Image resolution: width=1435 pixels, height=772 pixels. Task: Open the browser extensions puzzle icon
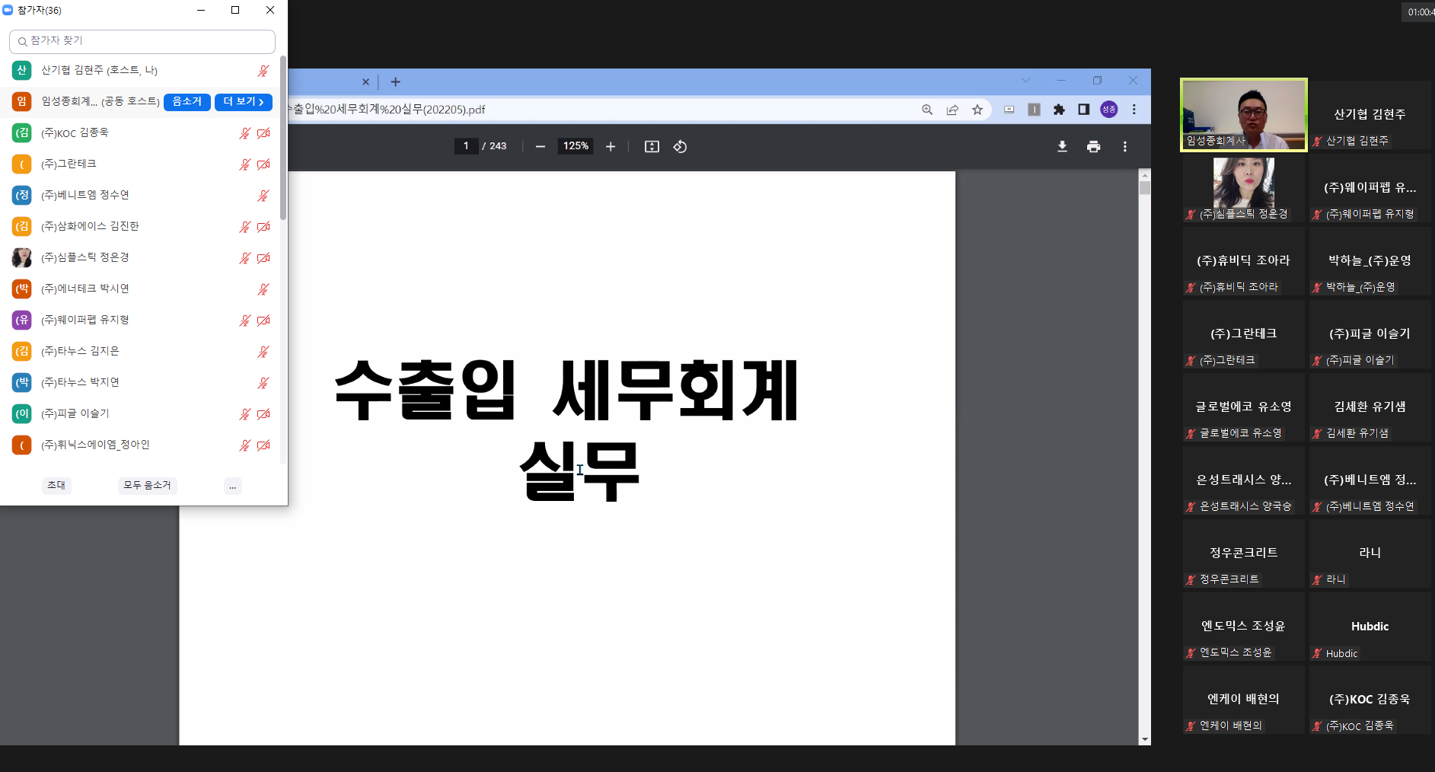(x=1059, y=110)
